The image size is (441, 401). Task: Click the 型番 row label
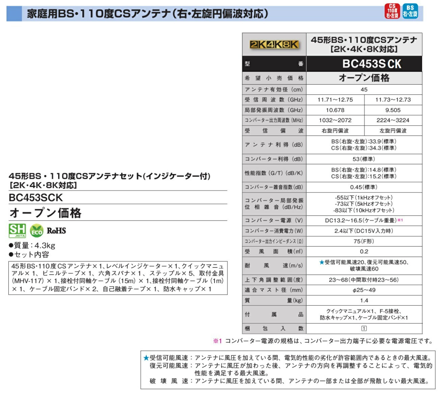point(274,64)
